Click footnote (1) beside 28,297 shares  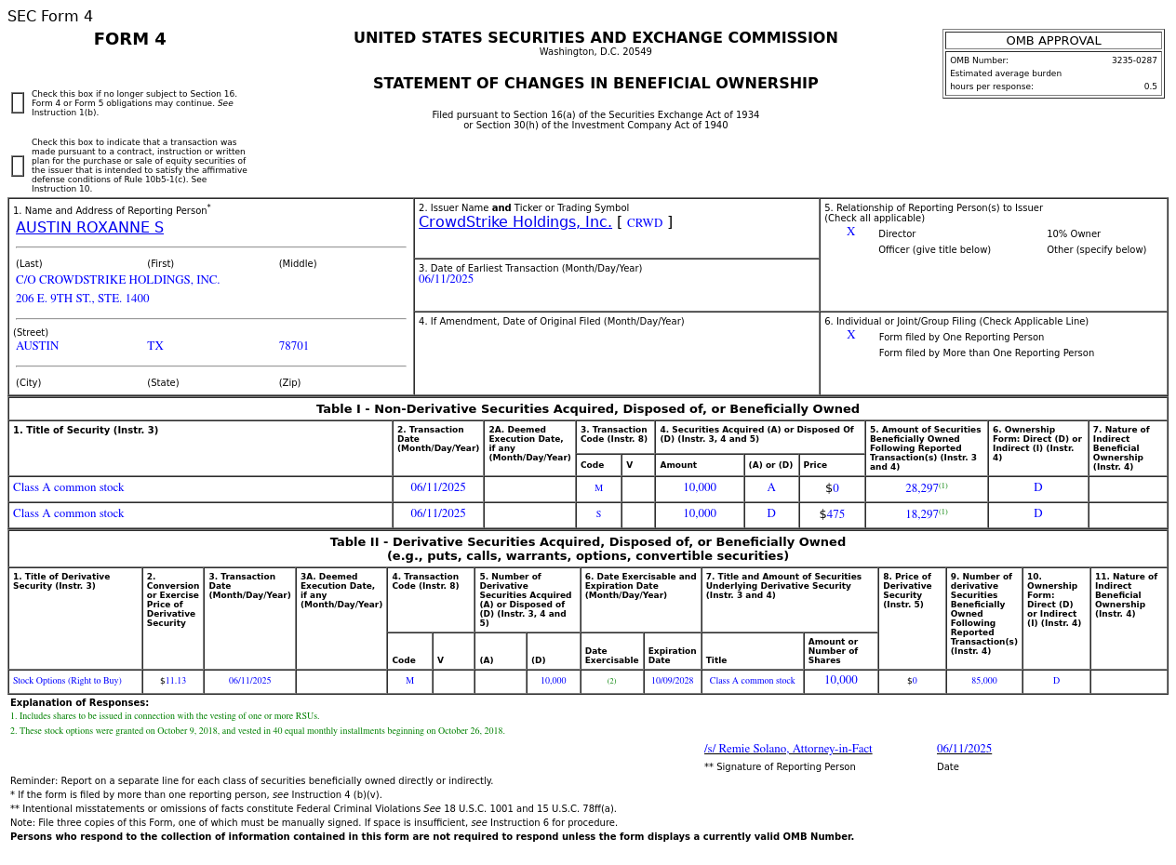[x=943, y=486]
